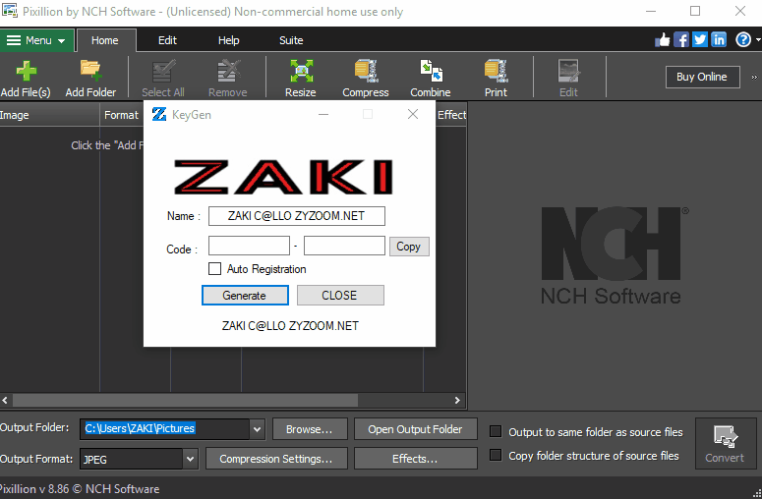Click the "Pixillion v 8.86 © NCH Software" status text
The height and width of the screenshot is (499, 762).
pyautogui.click(x=80, y=489)
